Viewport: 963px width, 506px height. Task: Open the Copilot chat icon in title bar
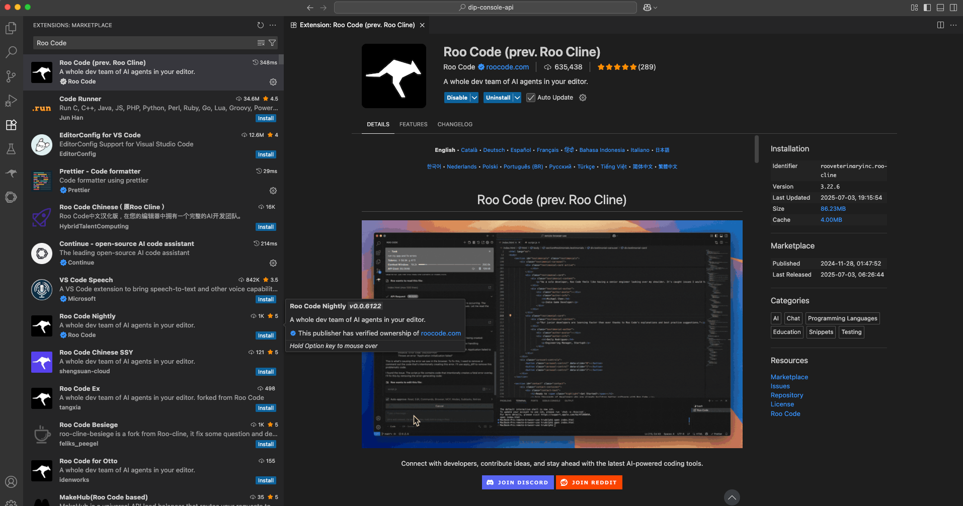647,8
